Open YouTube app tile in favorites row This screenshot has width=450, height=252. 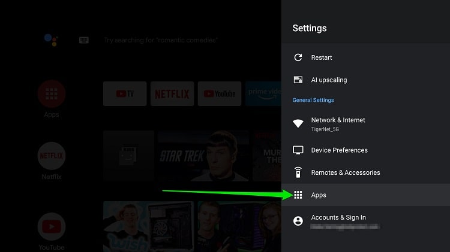pos(220,93)
